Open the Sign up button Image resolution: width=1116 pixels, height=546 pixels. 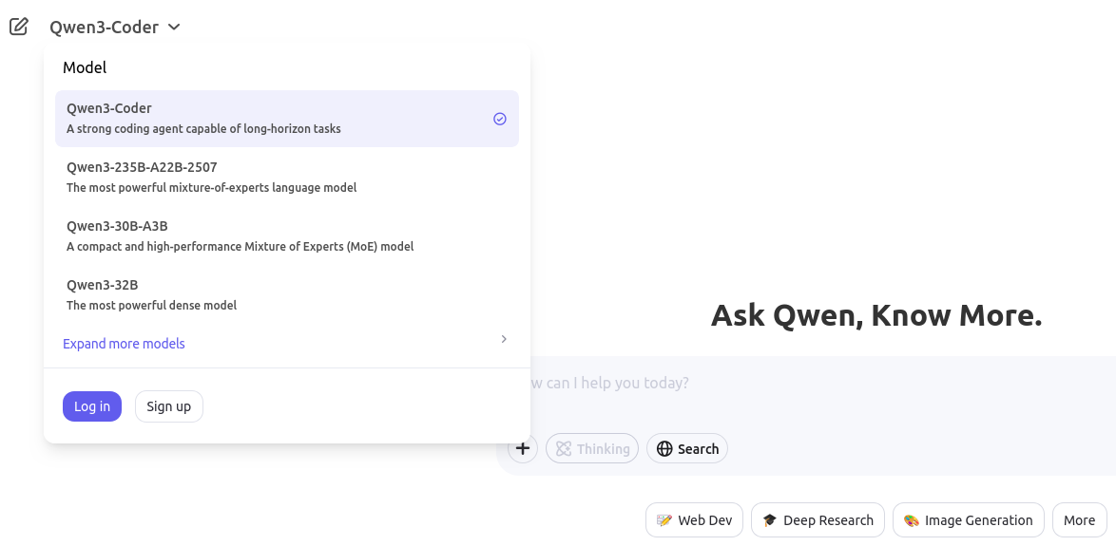pos(168,406)
